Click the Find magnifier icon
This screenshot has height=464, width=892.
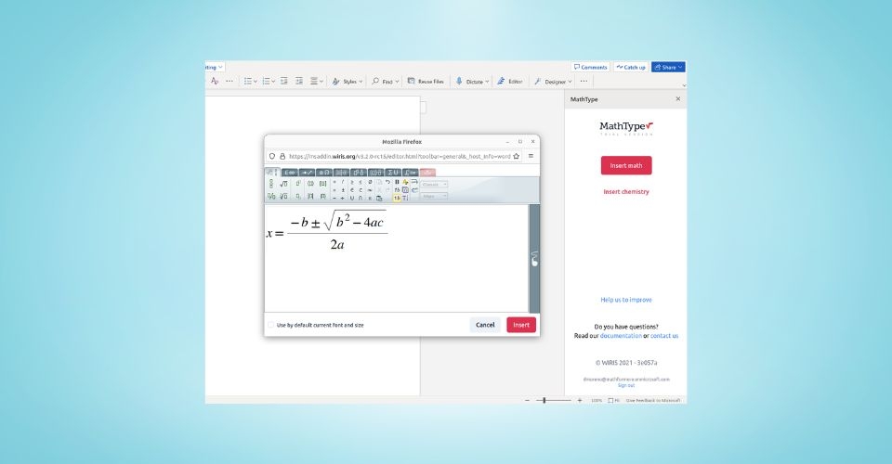click(x=375, y=82)
